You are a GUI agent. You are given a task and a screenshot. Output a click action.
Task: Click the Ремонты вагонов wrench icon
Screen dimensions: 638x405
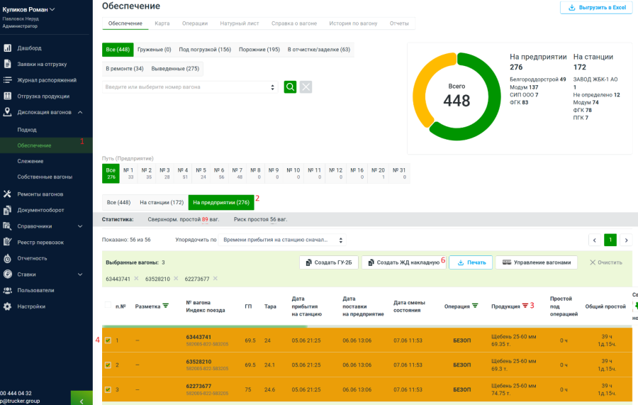tap(7, 194)
